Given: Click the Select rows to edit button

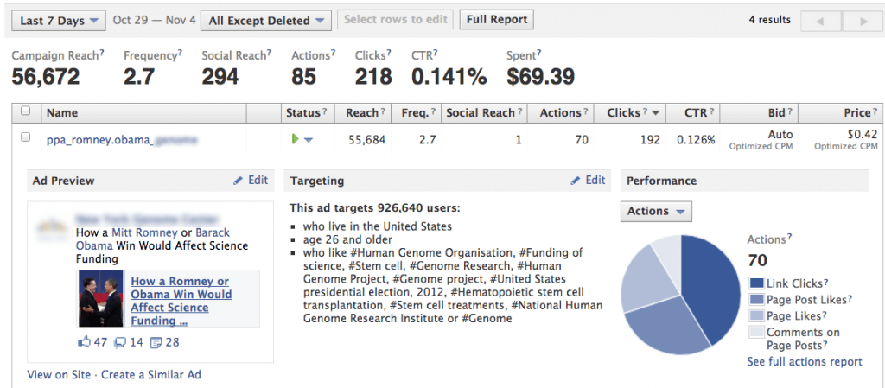Looking at the screenshot, I should pos(396,19).
